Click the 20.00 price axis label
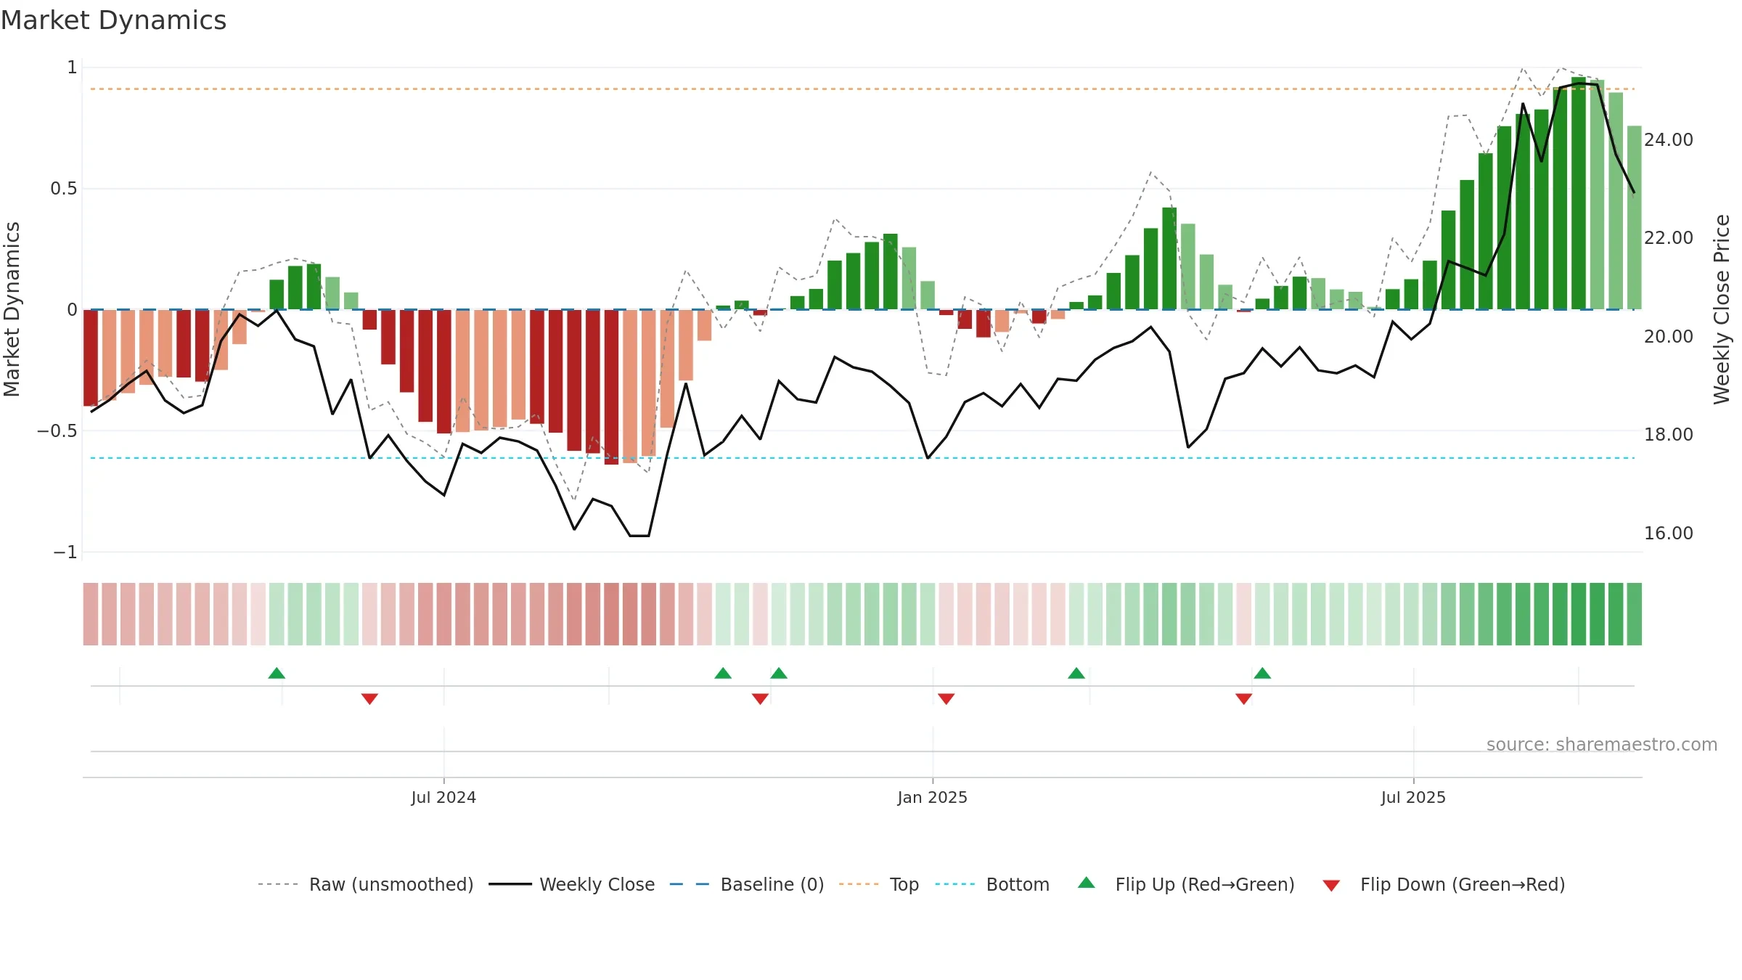 pyautogui.click(x=1668, y=336)
